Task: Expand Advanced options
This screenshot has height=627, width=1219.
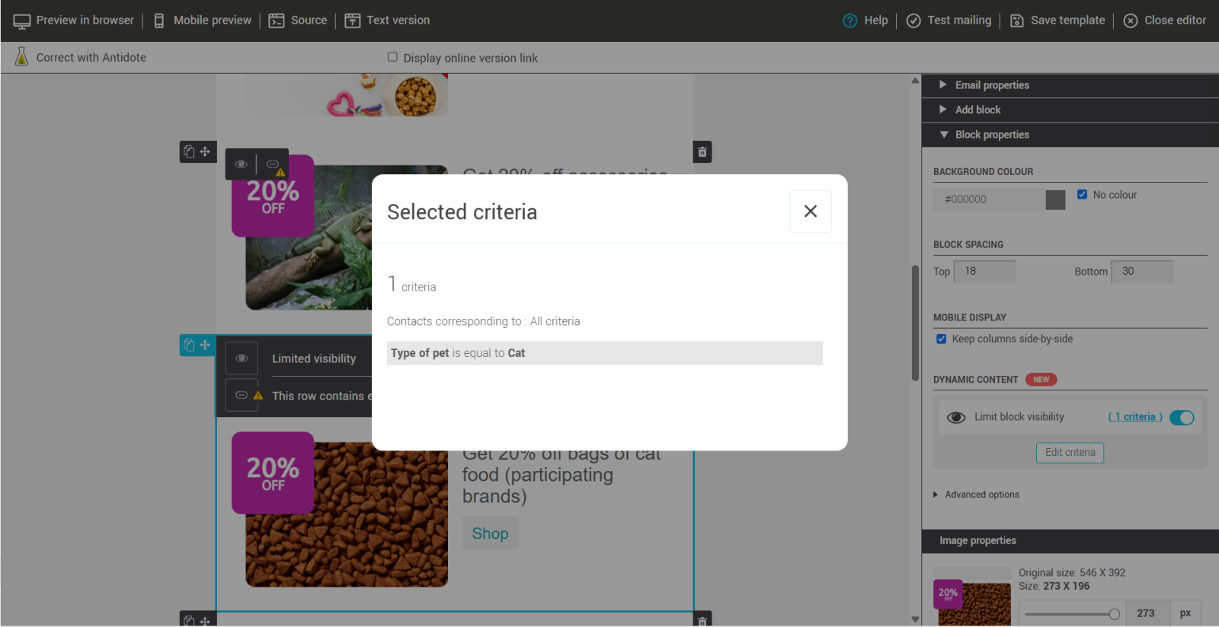Action: (981, 495)
